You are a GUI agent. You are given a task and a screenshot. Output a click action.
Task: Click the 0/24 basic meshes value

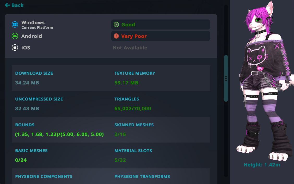(21, 160)
